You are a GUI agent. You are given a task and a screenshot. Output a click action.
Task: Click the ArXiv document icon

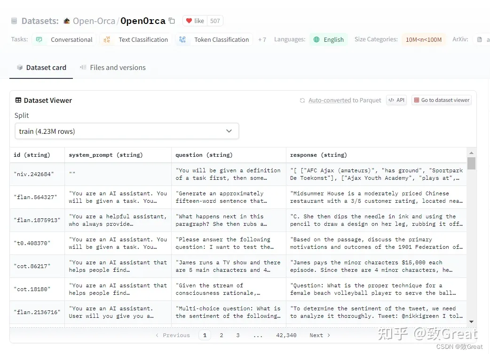(x=480, y=39)
